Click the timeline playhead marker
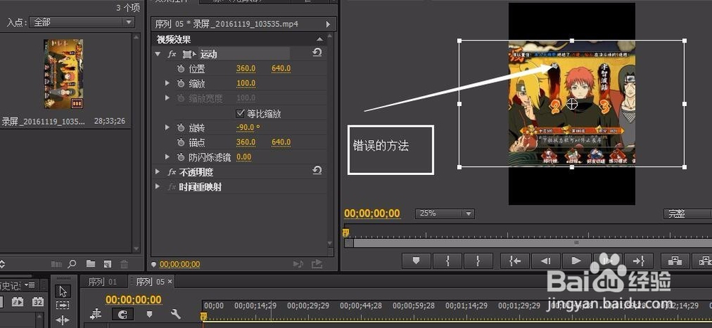712x328 pixels. coord(204,316)
